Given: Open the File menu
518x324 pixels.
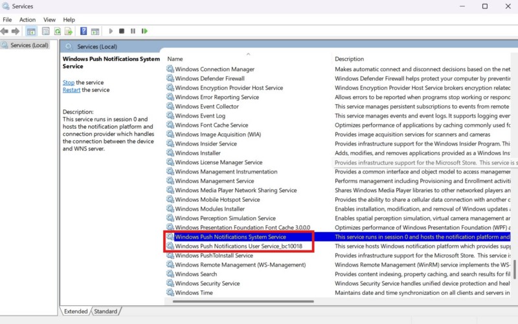Looking at the screenshot, I should click(x=7, y=19).
